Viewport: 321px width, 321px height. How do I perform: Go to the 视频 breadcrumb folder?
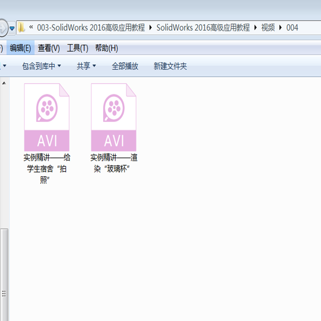268,28
